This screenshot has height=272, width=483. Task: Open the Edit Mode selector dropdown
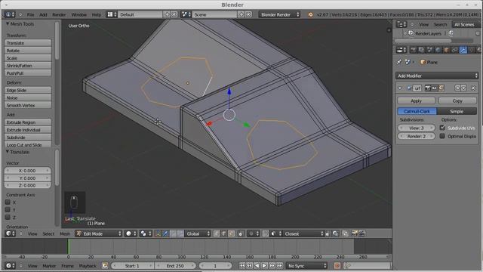click(x=99, y=233)
